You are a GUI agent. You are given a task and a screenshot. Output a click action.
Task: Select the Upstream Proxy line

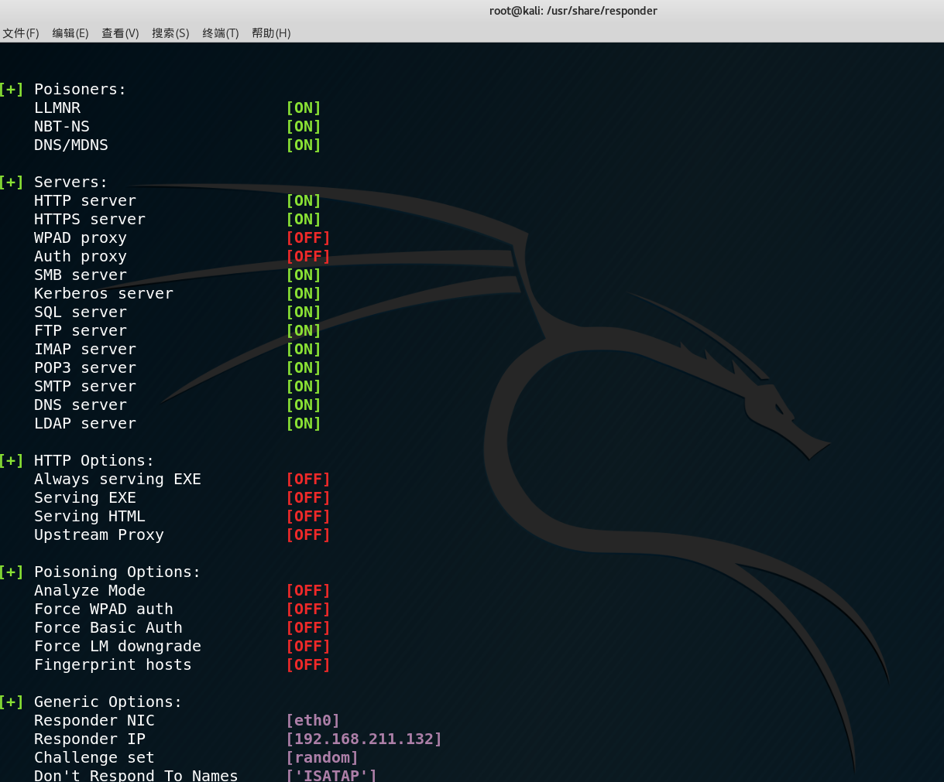point(99,535)
